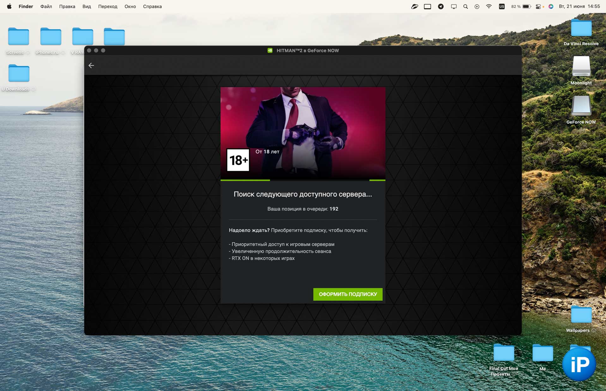Click the battery percentage 82 % text
The width and height of the screenshot is (606, 391).
pyautogui.click(x=516, y=6)
